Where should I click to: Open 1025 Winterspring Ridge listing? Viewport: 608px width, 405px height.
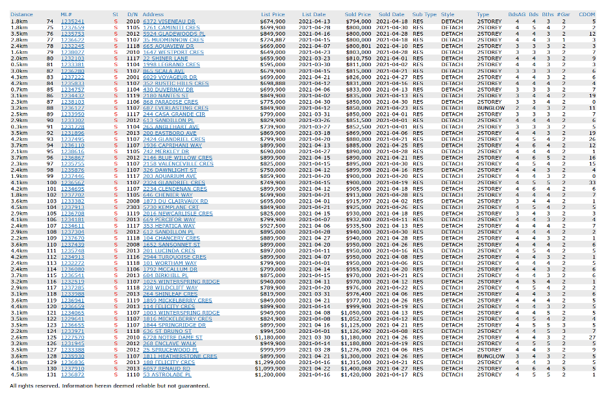[x=181, y=282]
